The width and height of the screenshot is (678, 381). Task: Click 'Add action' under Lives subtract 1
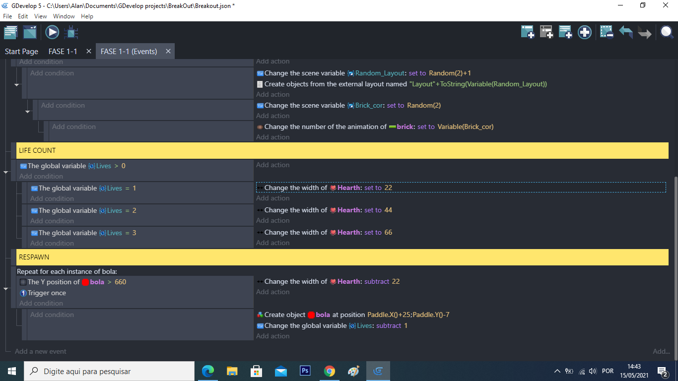point(273,336)
